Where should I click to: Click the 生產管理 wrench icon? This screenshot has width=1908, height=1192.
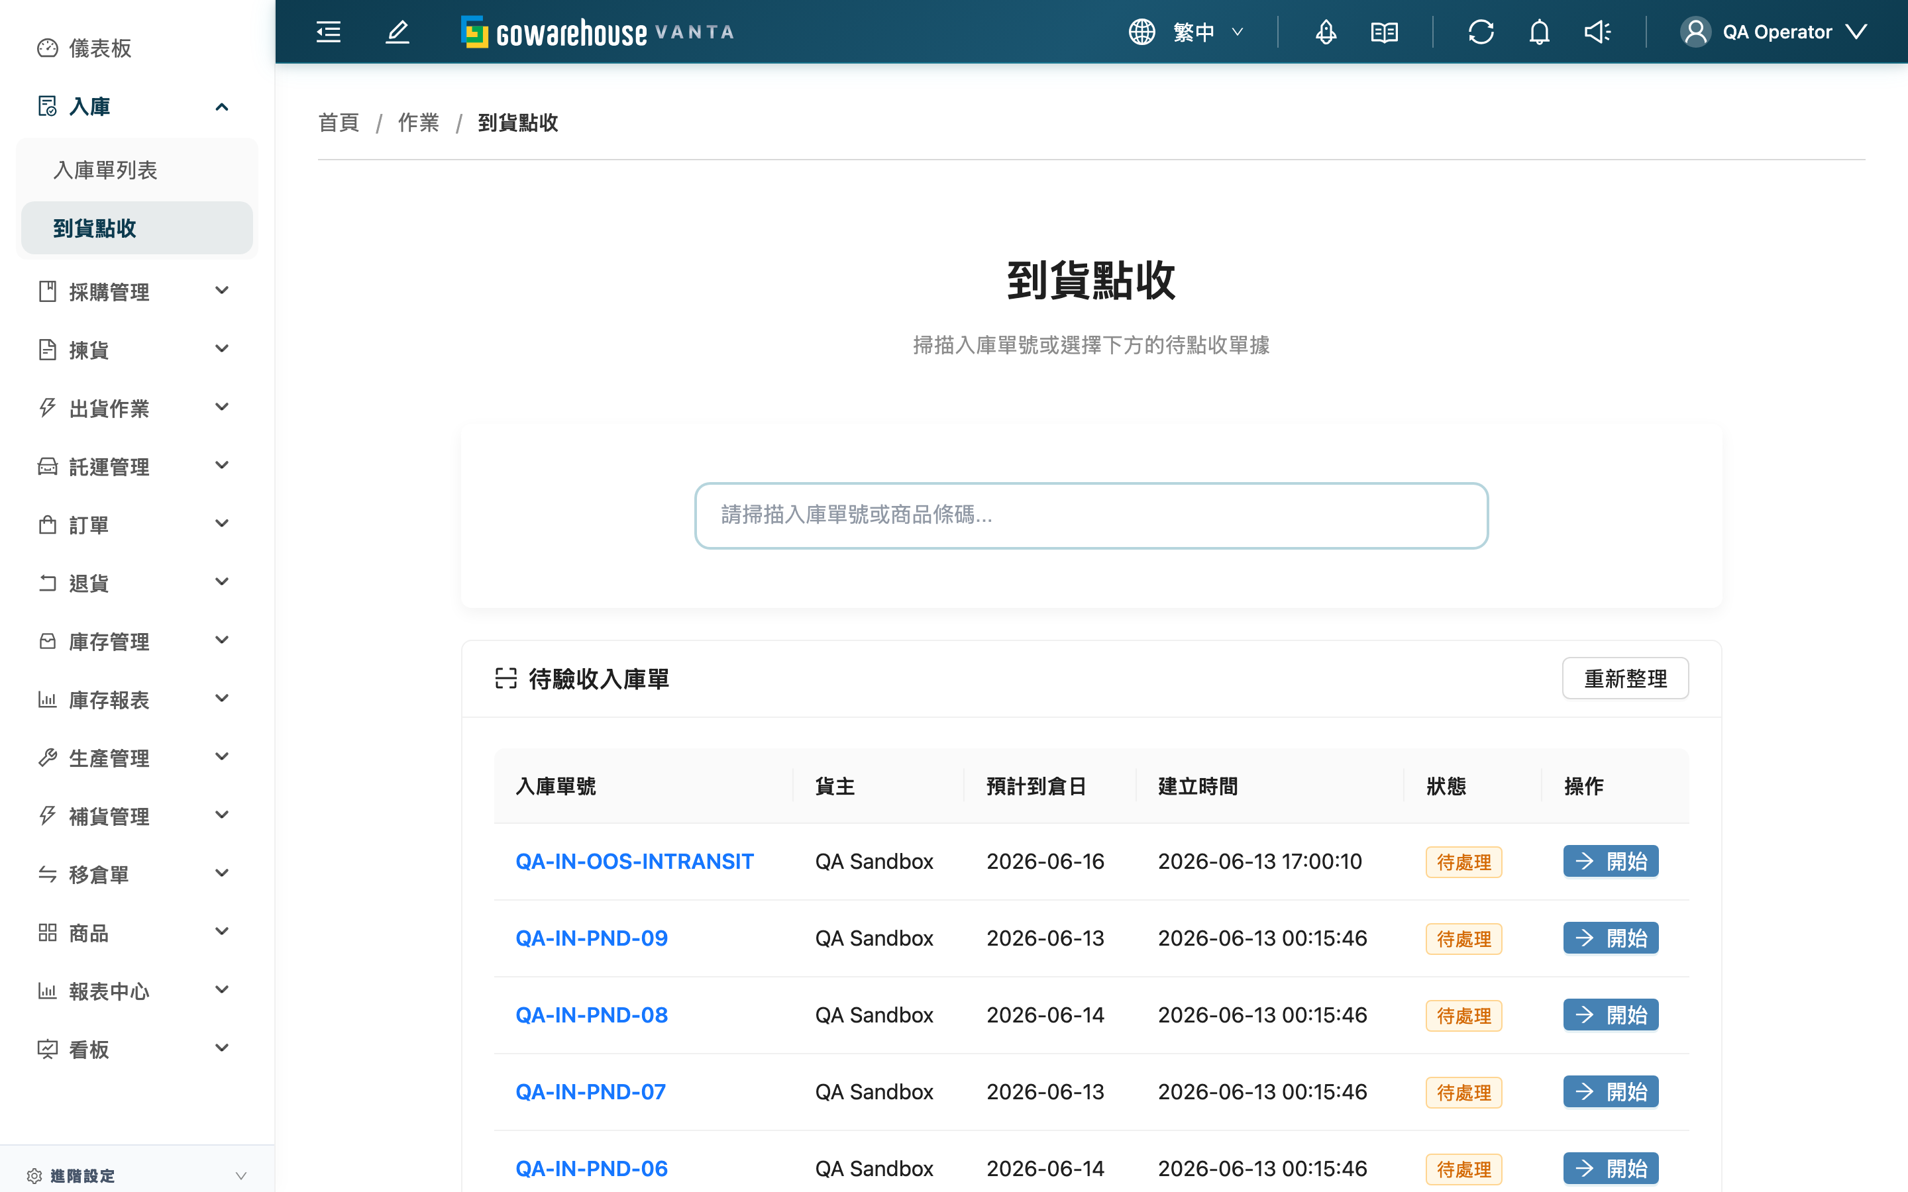click(x=47, y=758)
